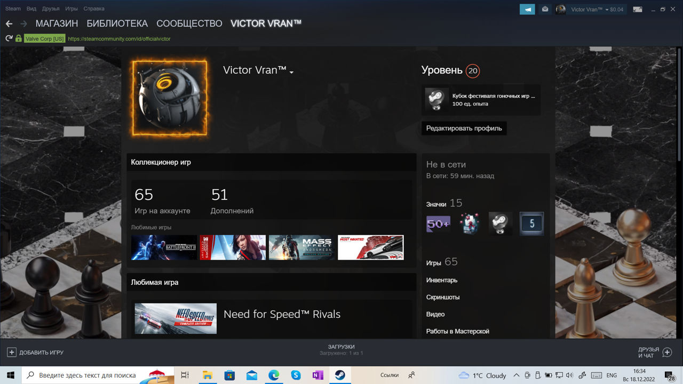Open the Инвентарь link
683x384 pixels.
[x=442, y=280]
